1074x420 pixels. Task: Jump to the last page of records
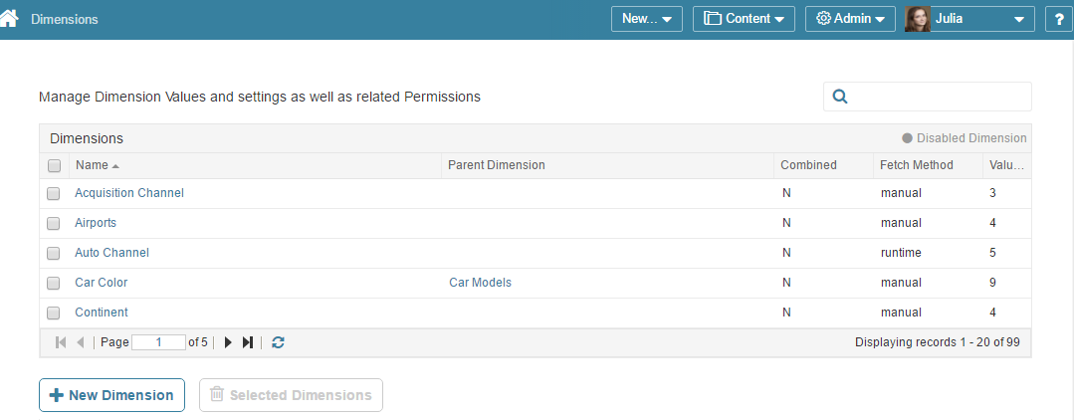[248, 342]
